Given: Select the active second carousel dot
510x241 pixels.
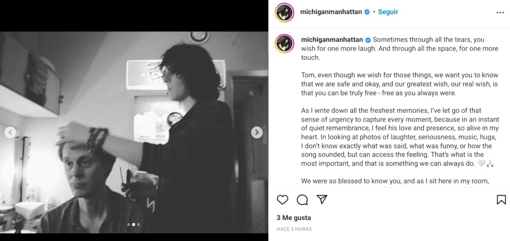Looking at the screenshot, I should [x=133, y=224].
